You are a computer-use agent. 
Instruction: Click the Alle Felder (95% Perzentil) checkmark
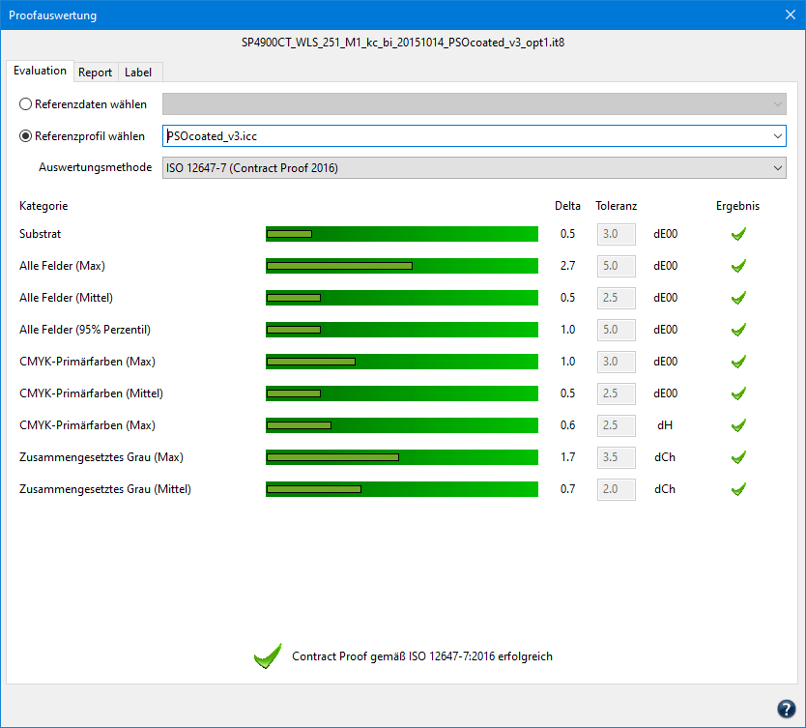pyautogui.click(x=738, y=330)
